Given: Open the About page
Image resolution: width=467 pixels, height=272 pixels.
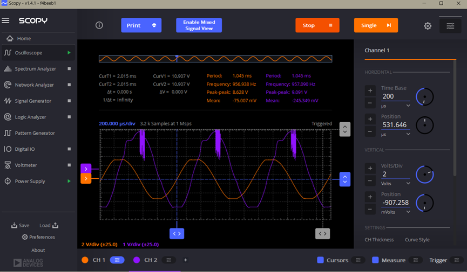Looking at the screenshot, I should [x=38, y=250].
